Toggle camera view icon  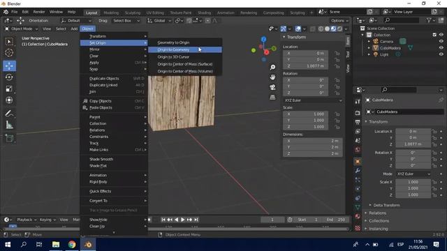[272, 87]
